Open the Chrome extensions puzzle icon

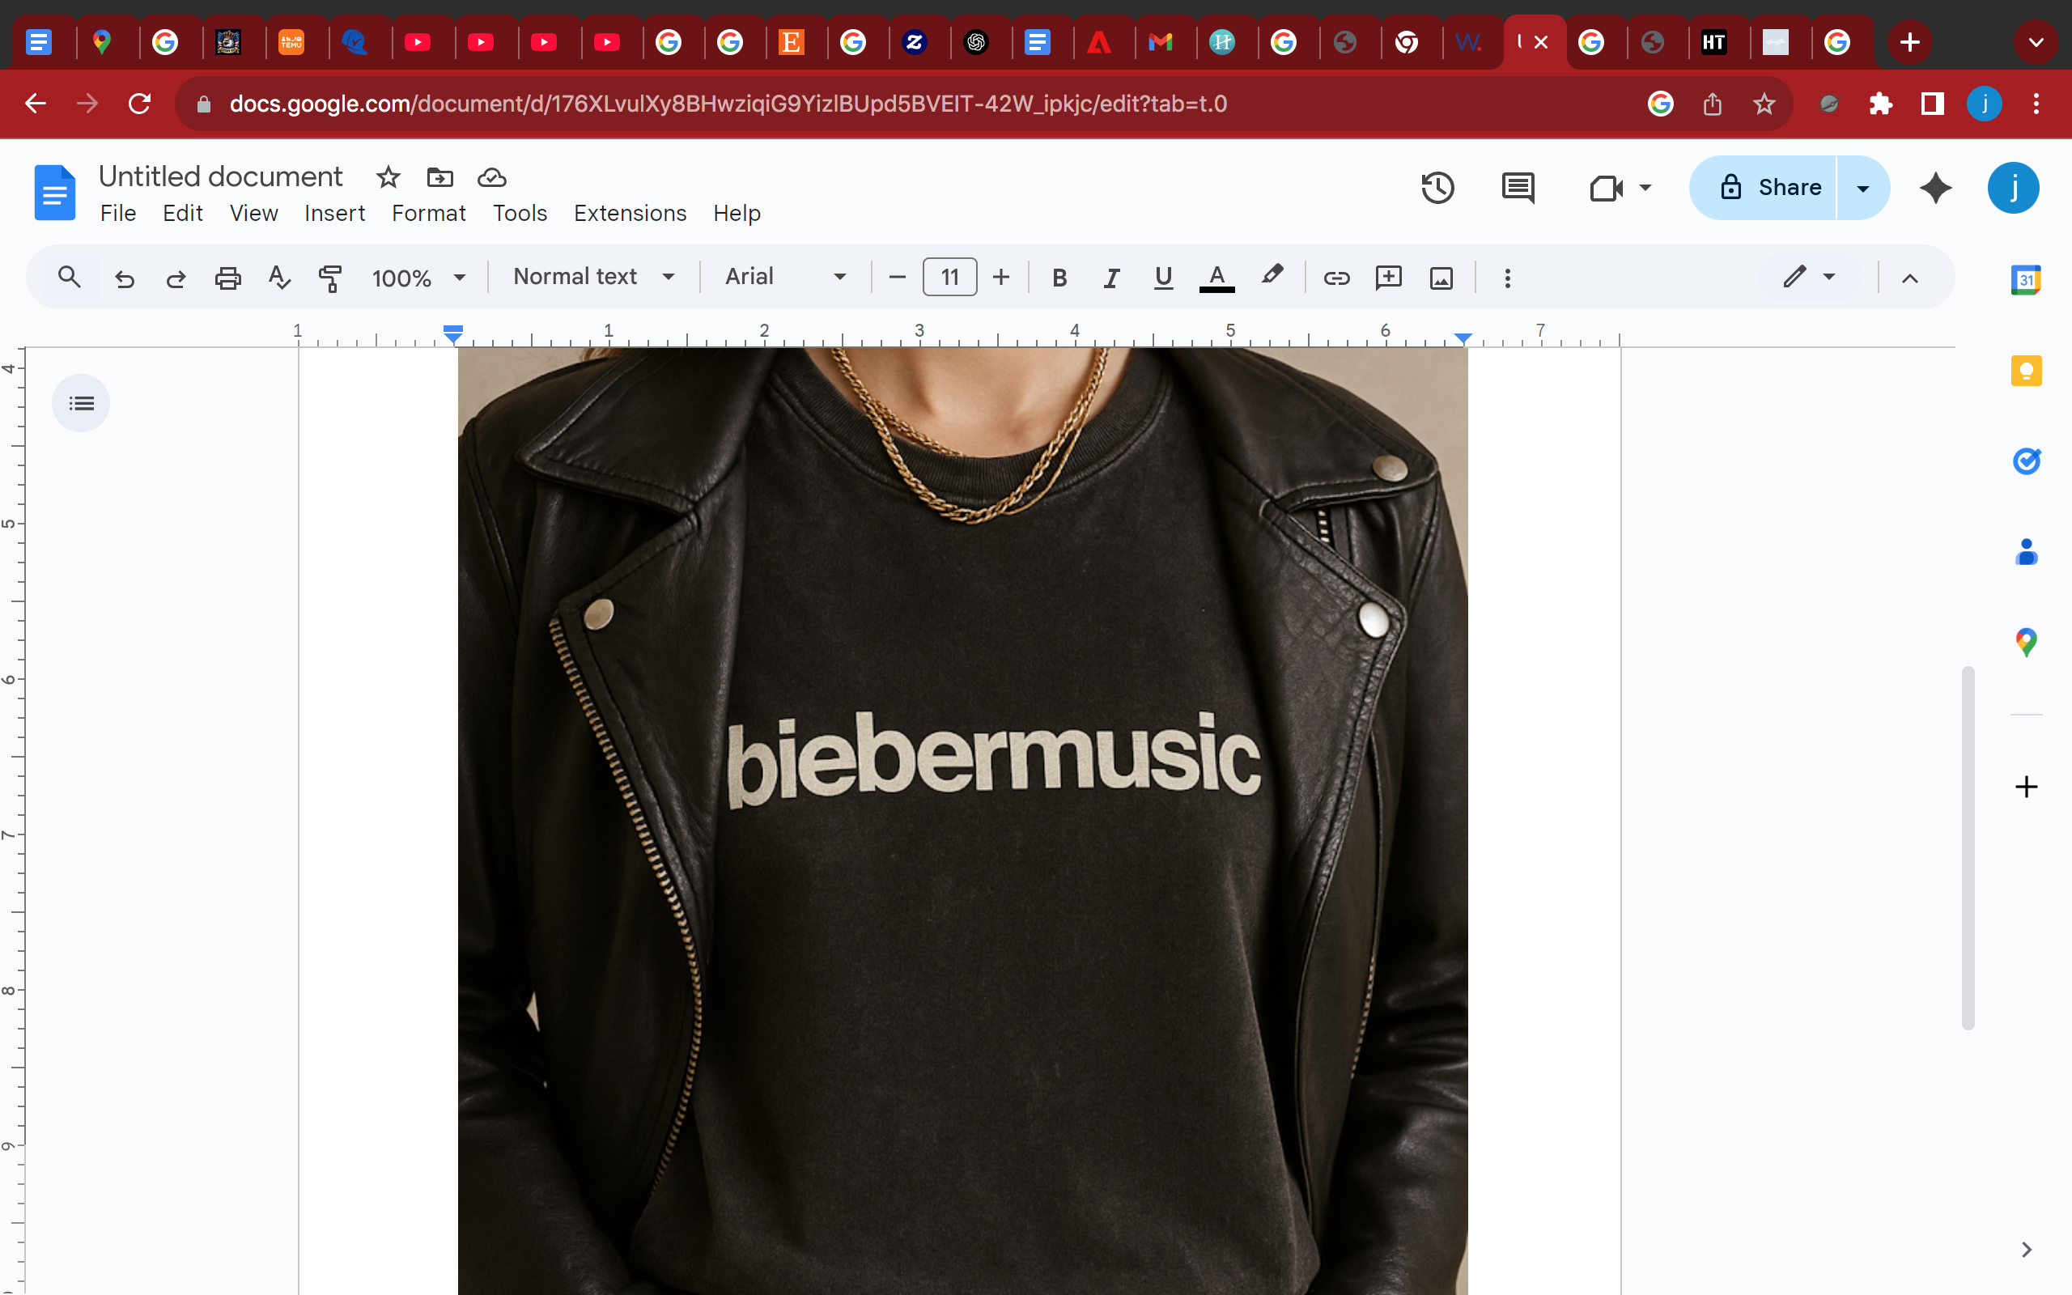(1880, 104)
